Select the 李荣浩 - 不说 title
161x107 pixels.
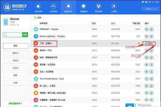click(45, 50)
